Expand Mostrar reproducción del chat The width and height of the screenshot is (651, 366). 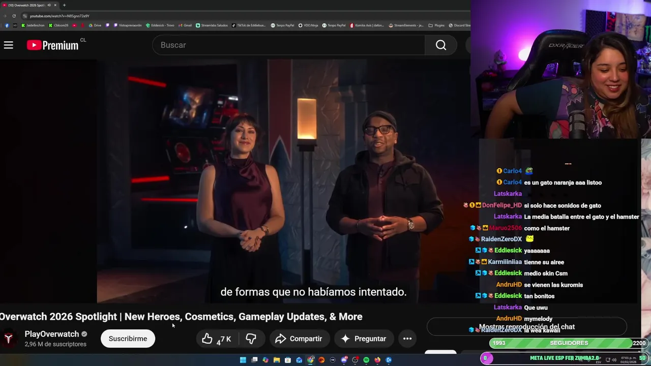(527, 327)
